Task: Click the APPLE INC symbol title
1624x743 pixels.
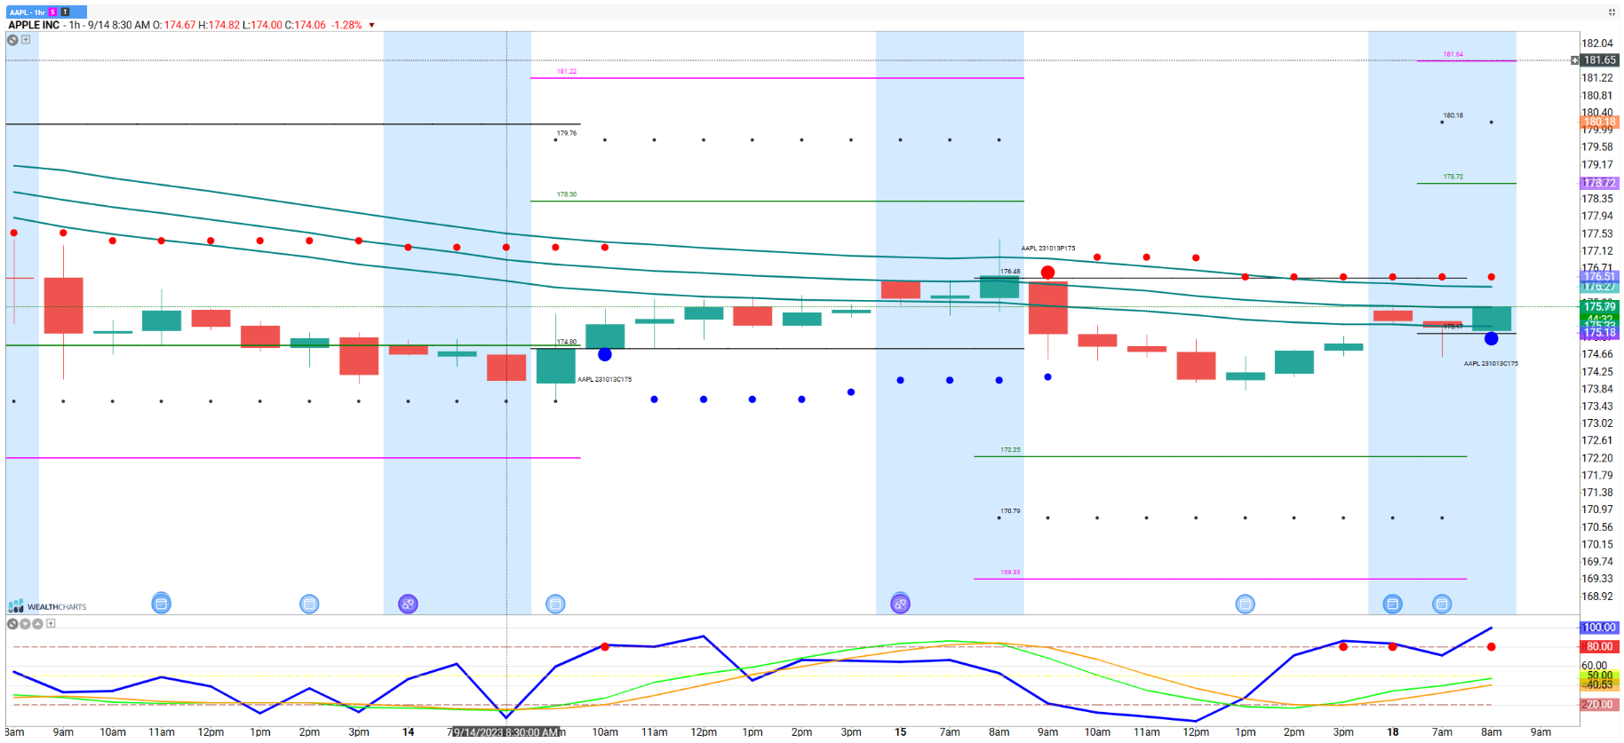Action: click(x=34, y=26)
